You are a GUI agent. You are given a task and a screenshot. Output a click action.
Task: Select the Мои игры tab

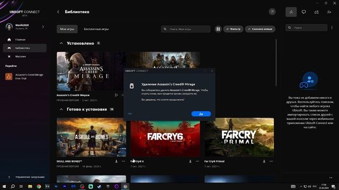67,29
